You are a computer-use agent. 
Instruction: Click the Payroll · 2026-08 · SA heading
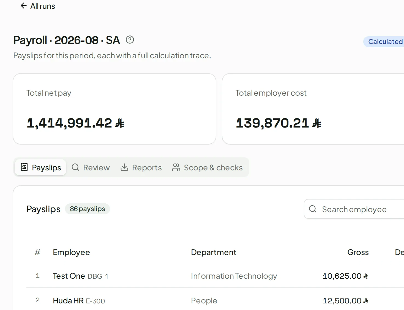(67, 40)
